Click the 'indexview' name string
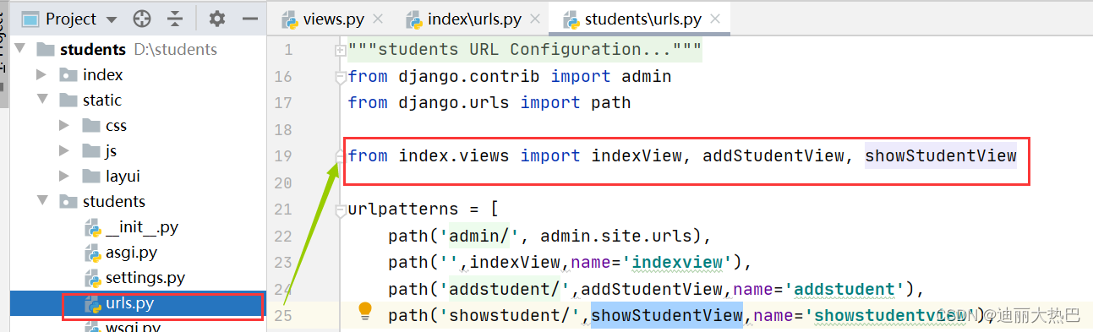Image resolution: width=1093 pixels, height=332 pixels. [683, 262]
